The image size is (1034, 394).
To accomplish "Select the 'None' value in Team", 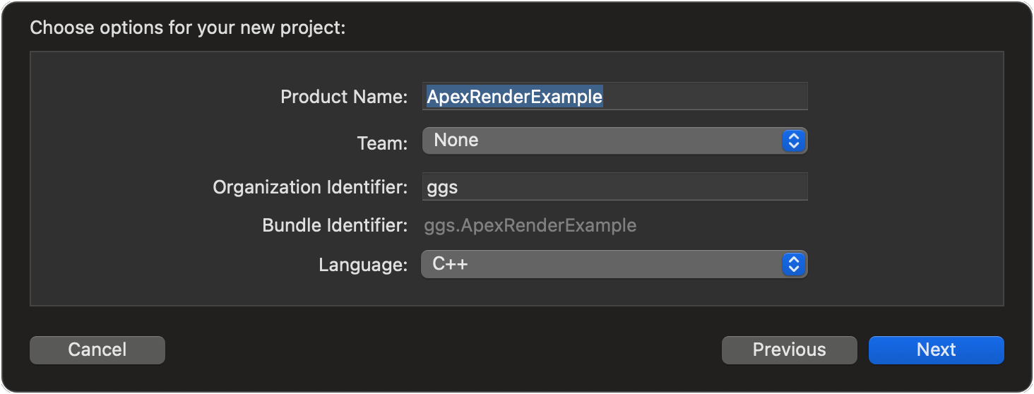I will coord(456,141).
